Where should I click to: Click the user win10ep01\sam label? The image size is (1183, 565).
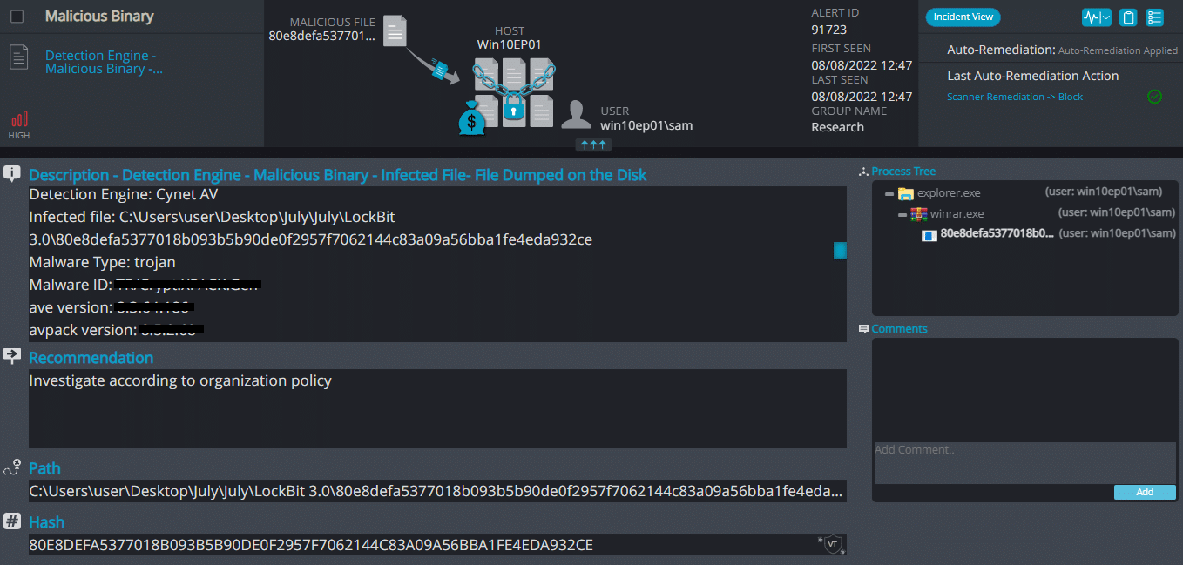tap(646, 125)
